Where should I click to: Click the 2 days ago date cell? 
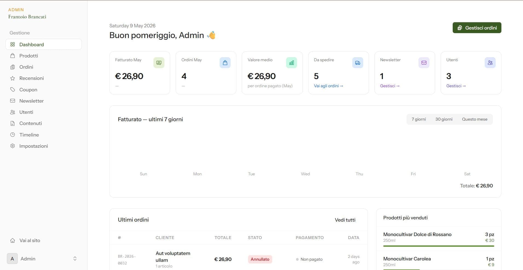point(353,259)
